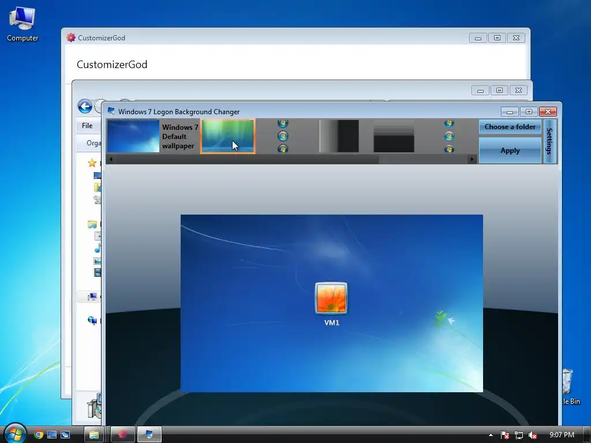The height and width of the screenshot is (443, 591).
Task: Open the vertical Settings tab
Action: 549,141
